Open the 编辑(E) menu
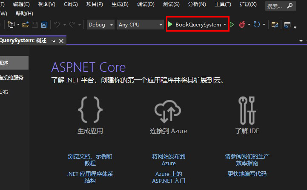This screenshot has height=190, width=307. click(x=21, y=4)
